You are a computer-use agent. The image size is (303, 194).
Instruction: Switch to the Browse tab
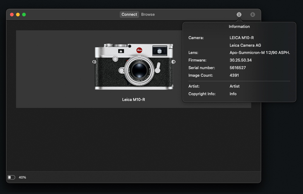click(148, 15)
